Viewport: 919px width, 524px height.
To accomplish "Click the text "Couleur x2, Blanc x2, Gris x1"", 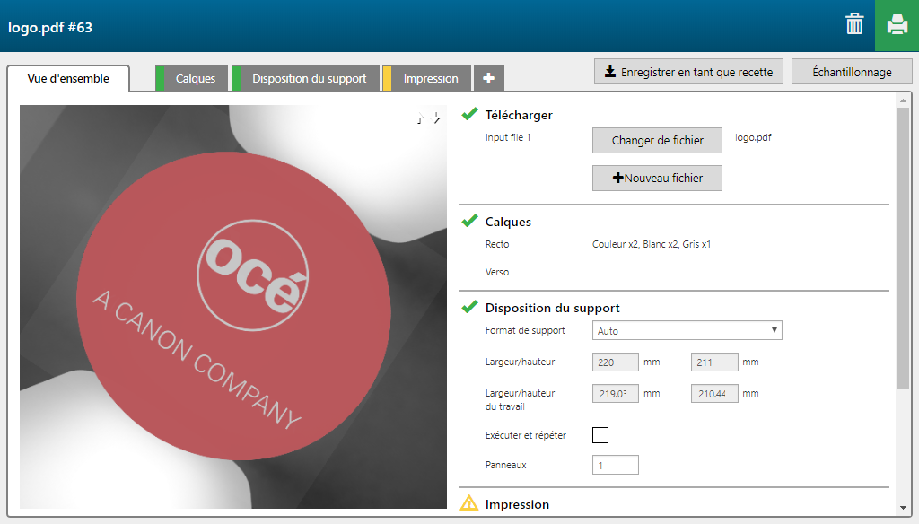I will coord(652,244).
